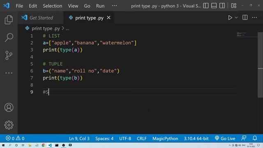Open Chrome from the taskbar
Viewport: 263px width, 148px height.
click(44, 145)
